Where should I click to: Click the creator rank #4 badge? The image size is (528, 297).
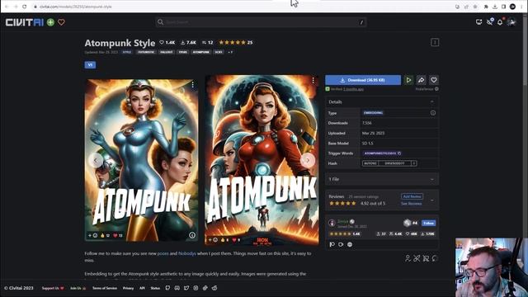coord(411,223)
